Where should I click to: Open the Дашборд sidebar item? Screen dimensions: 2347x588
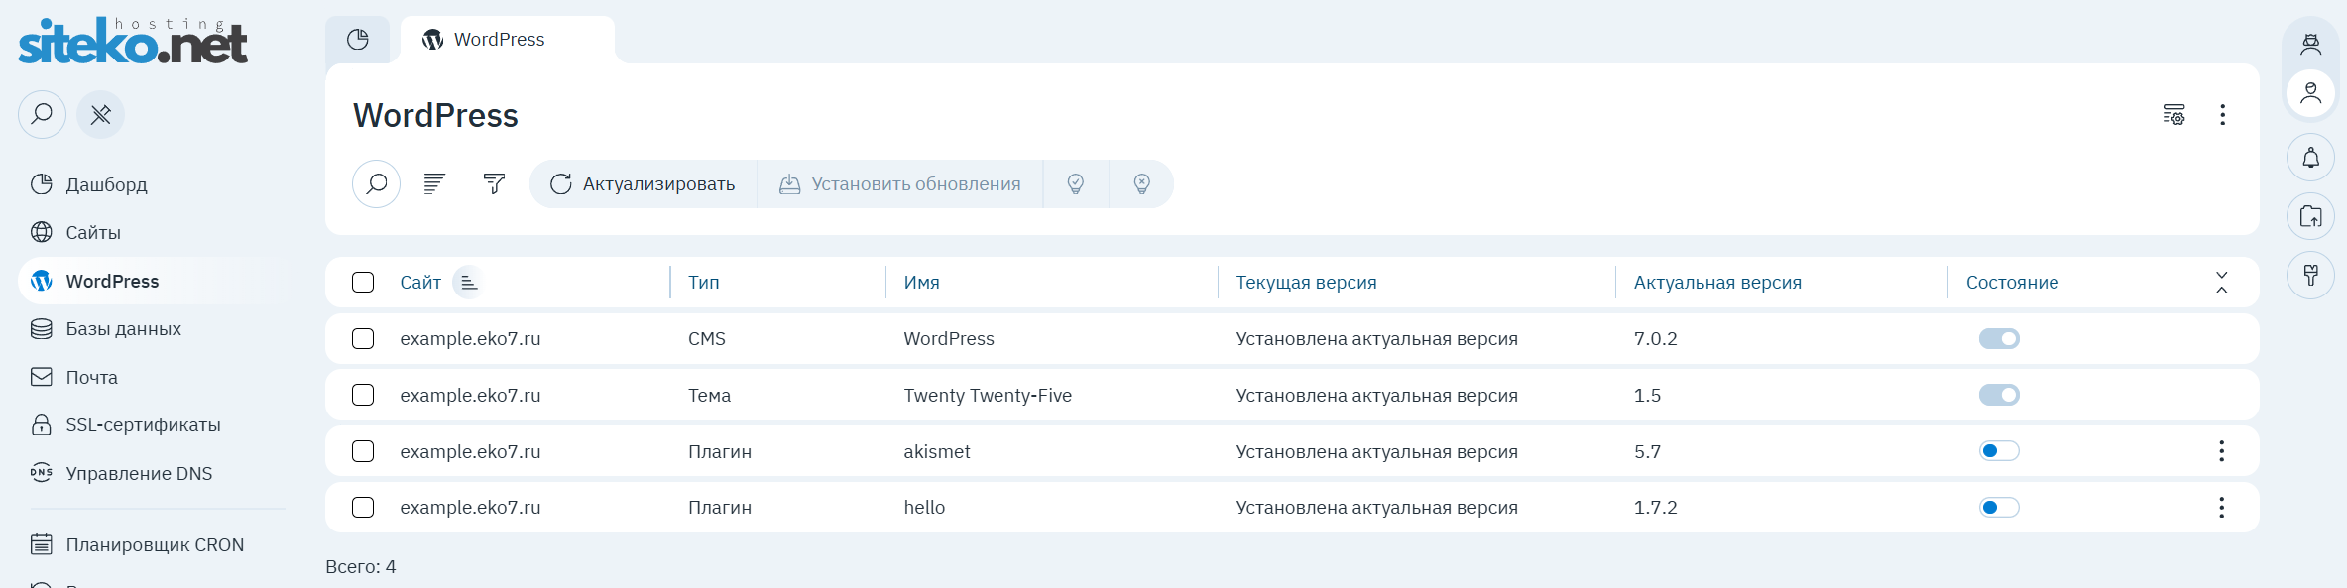click(x=106, y=184)
